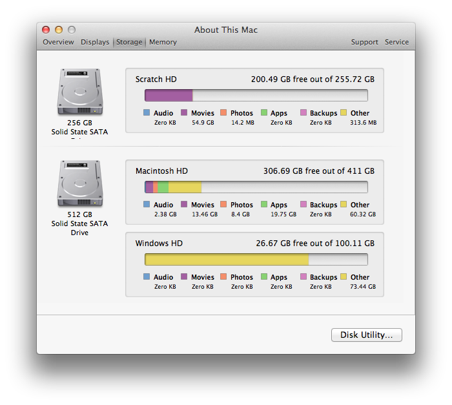Click the Macintosh HD Photos orange swatch
This screenshot has width=452, height=405.
coord(223,204)
